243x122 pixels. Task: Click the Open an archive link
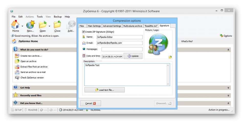[28, 61]
